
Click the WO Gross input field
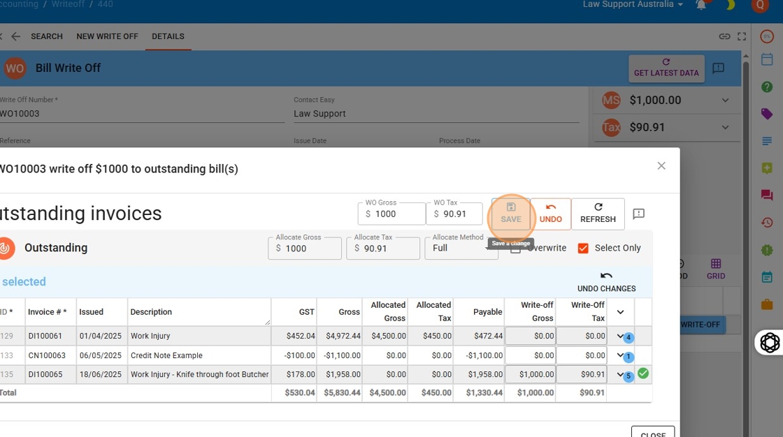(x=391, y=214)
